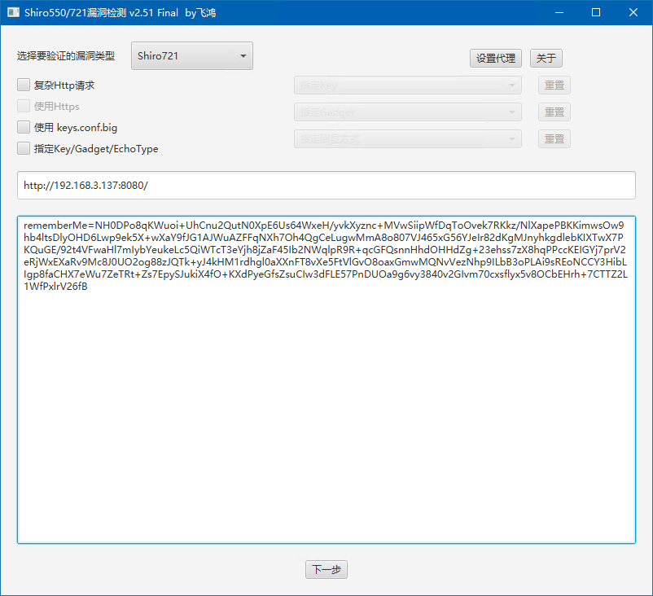Minimize the Shiro detection window
The width and height of the screenshot is (653, 596).
tap(559, 12)
